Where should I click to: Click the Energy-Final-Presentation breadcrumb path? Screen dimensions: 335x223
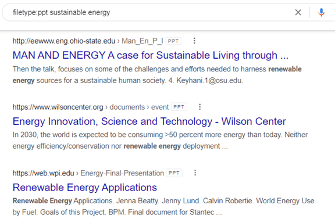point(122,173)
